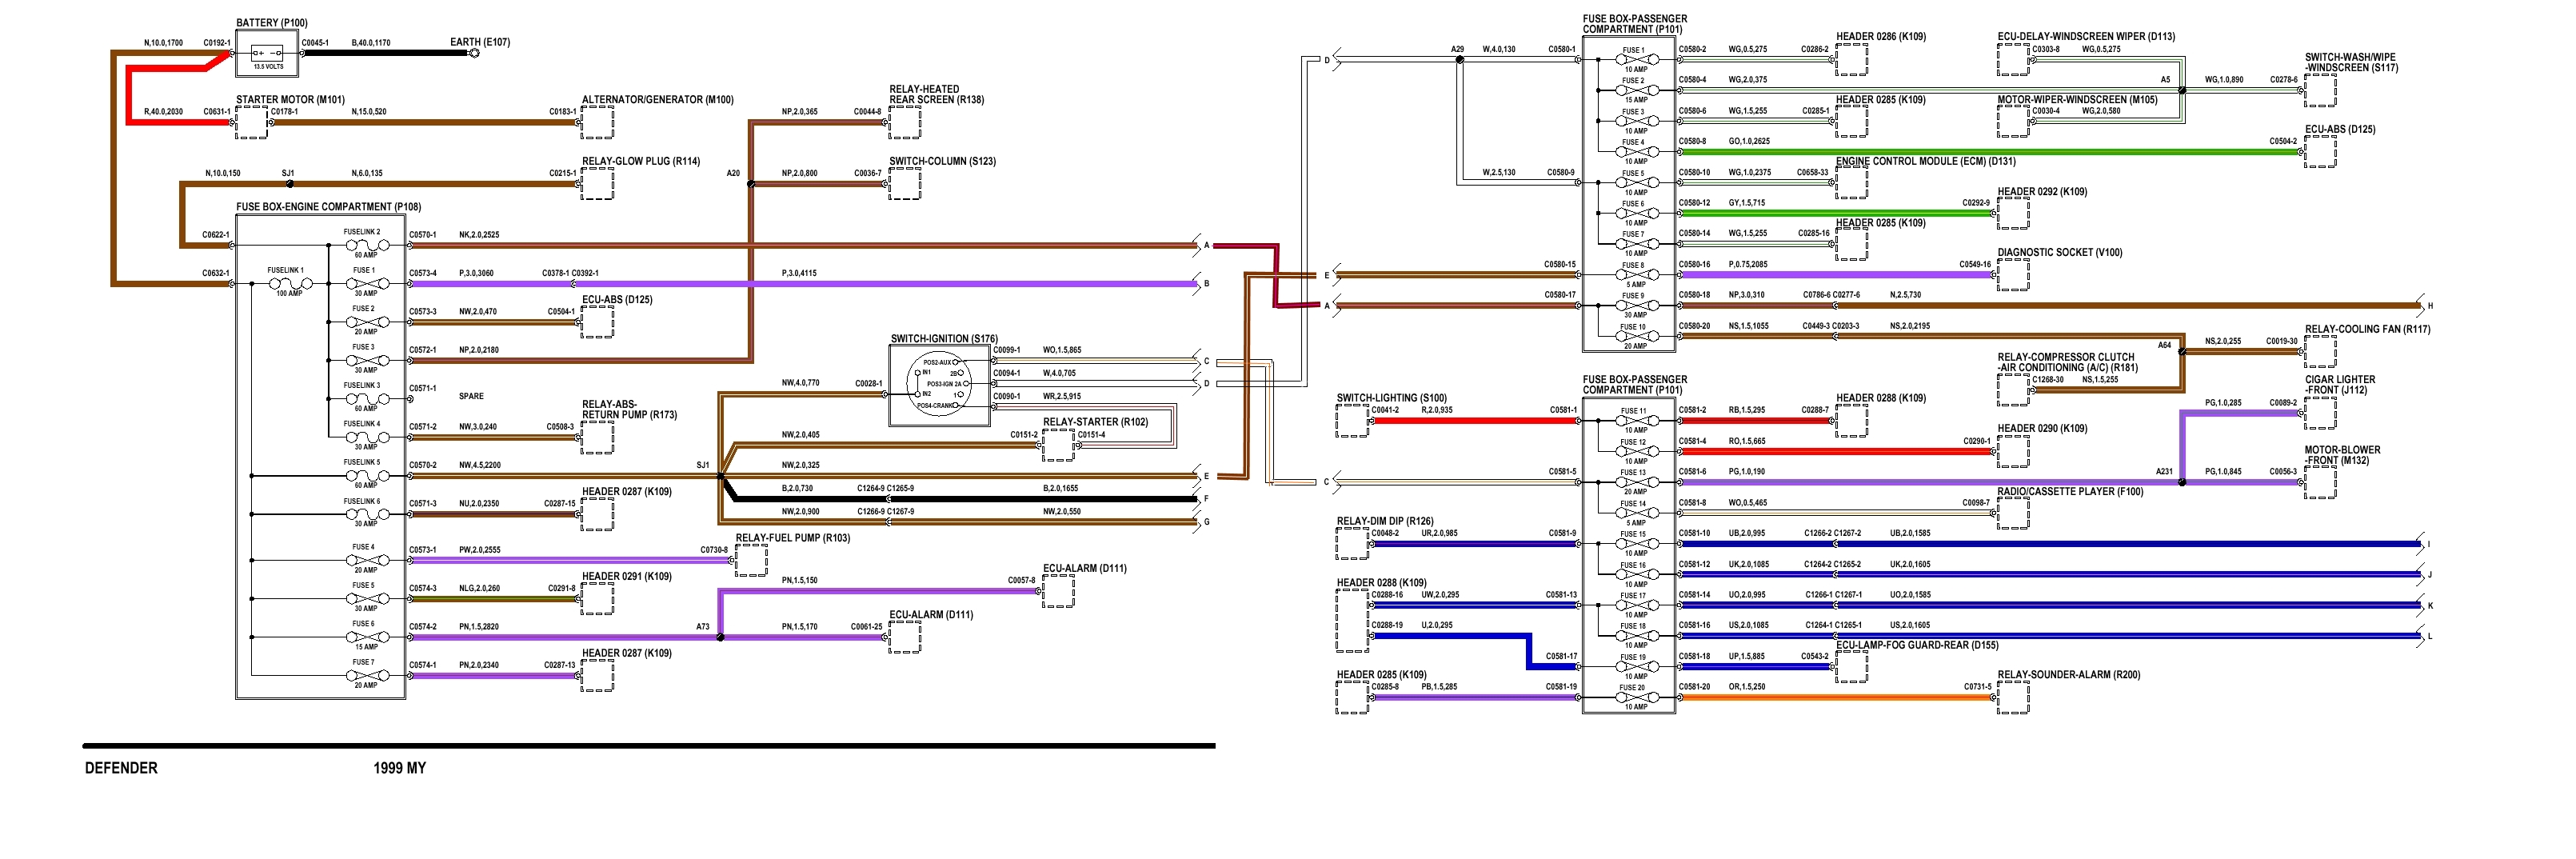2576x859 pixels.
Task: Select the ignition switch S176 rotary symbol
Action: [938, 384]
